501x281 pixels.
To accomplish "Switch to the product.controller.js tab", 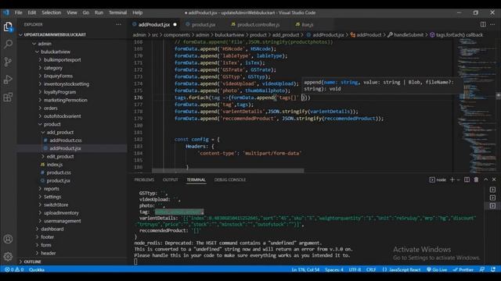I will pos(256,24).
